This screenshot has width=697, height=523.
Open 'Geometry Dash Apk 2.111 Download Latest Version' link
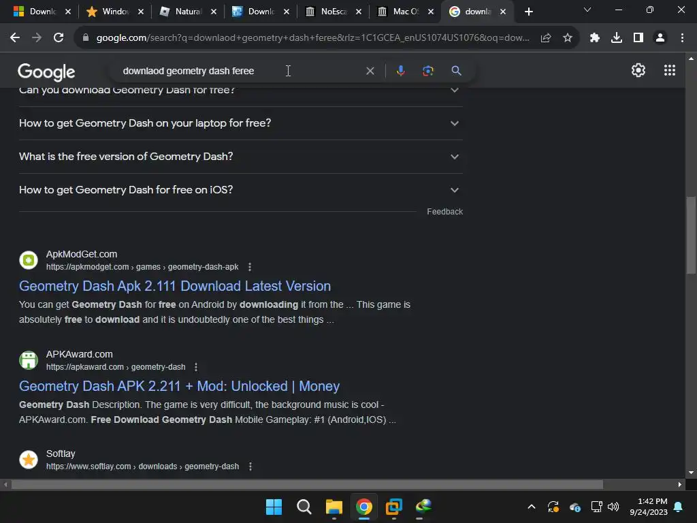pyautogui.click(x=175, y=286)
